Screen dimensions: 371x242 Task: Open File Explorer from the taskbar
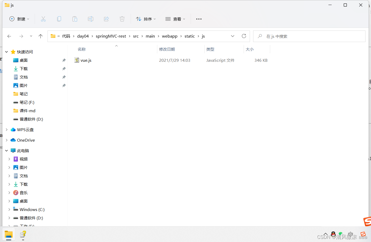click(9, 234)
